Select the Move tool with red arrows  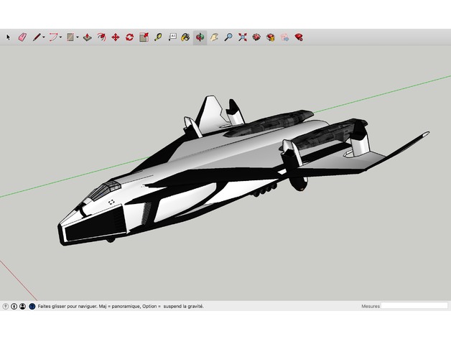click(116, 37)
